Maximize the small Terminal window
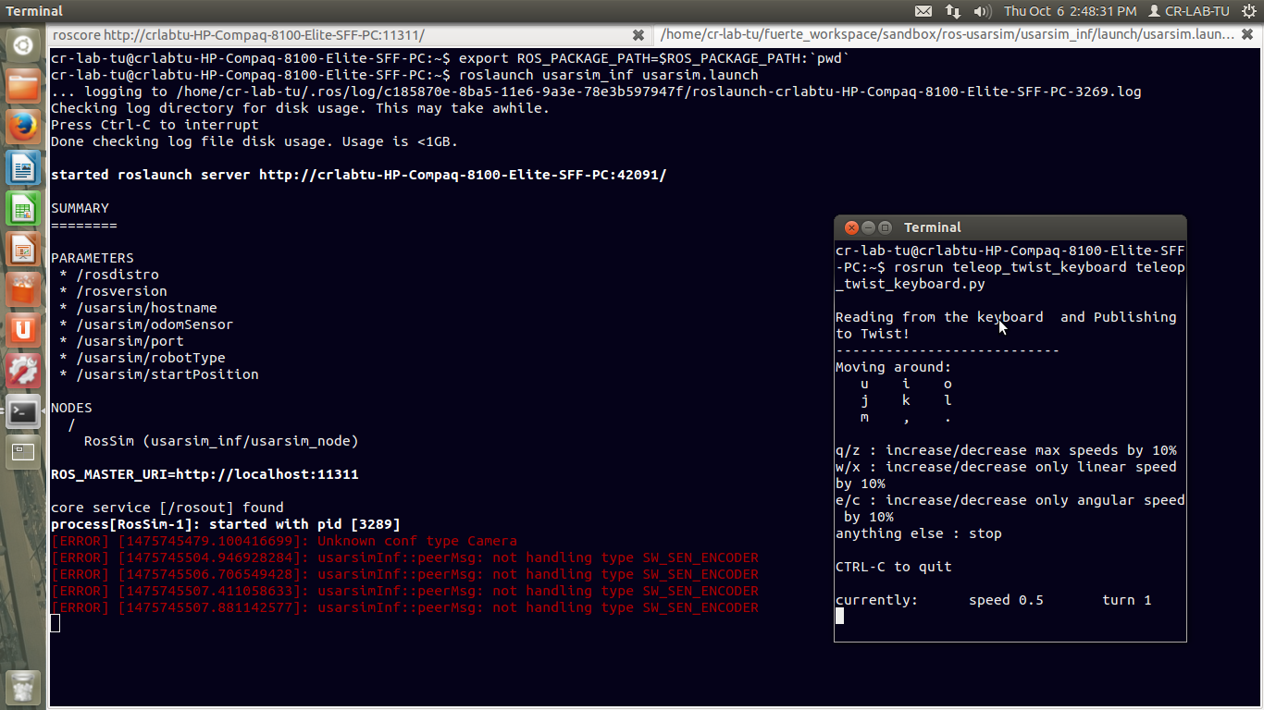This screenshot has width=1264, height=710. [x=885, y=227]
